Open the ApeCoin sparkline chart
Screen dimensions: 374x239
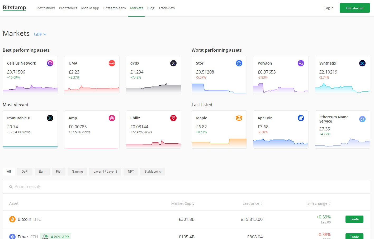click(x=281, y=143)
